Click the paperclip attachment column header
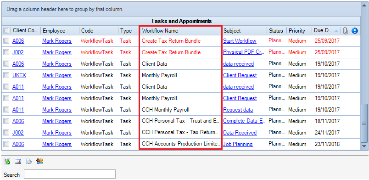Screen dimensions: 369x180 tap(345, 31)
